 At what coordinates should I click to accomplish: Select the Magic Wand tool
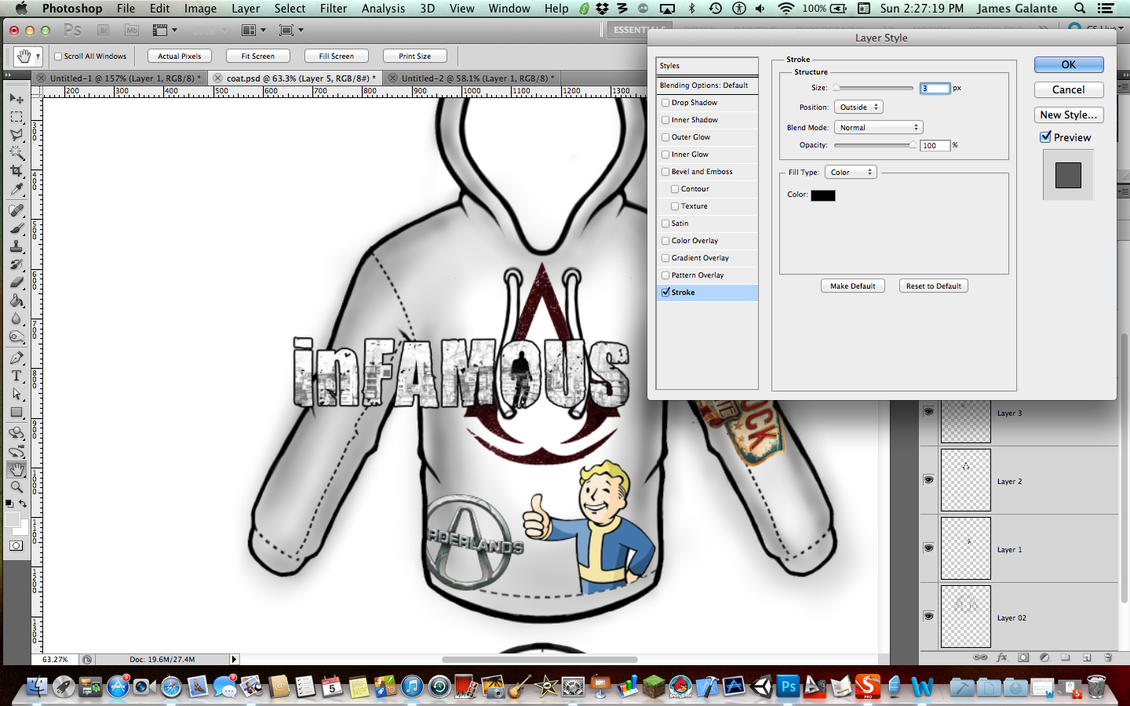tap(16, 153)
